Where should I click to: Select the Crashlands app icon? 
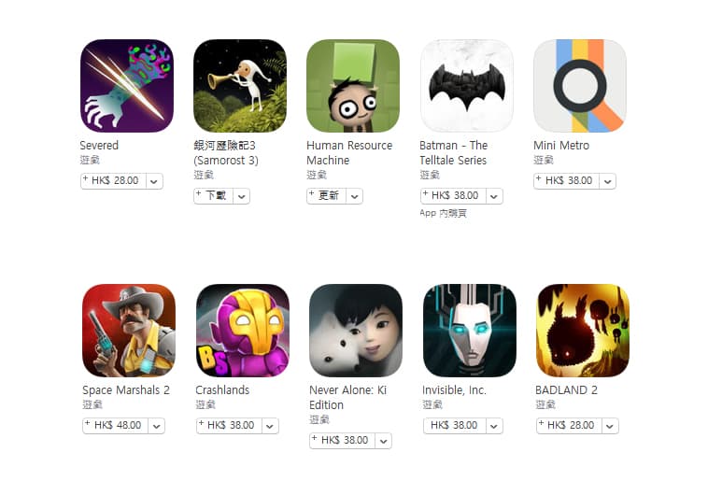[x=243, y=331]
